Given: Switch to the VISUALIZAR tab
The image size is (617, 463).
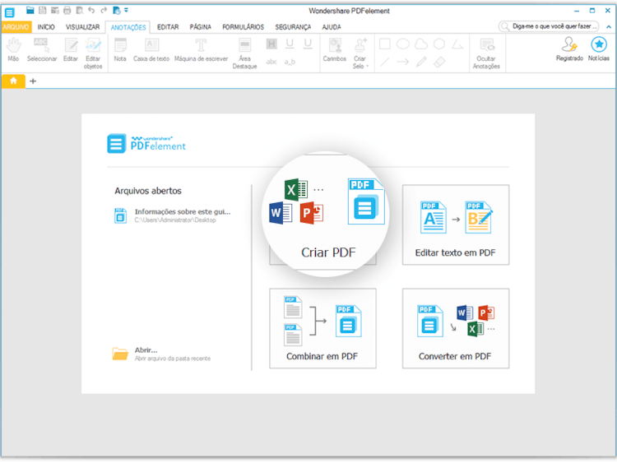Looking at the screenshot, I should (x=82, y=27).
